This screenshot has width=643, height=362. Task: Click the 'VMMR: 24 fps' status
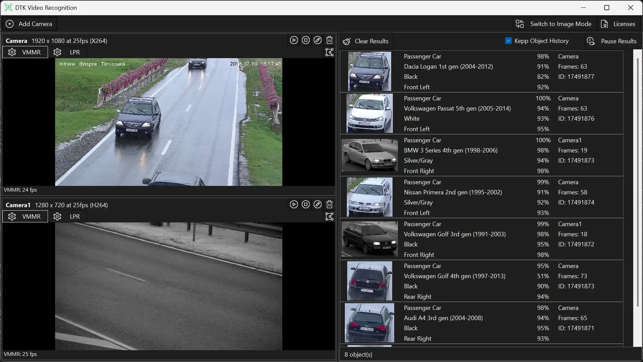tap(20, 190)
